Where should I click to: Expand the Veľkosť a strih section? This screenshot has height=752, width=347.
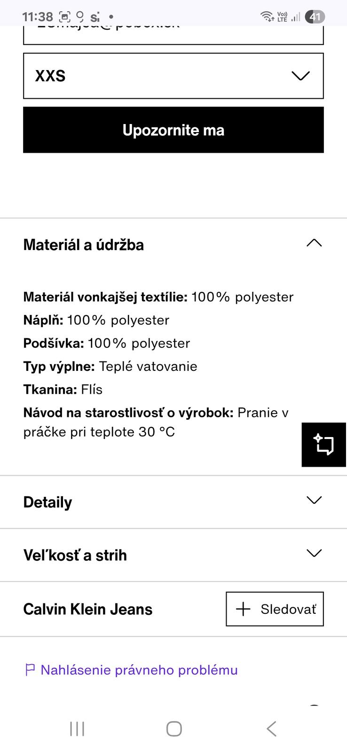[x=314, y=553]
